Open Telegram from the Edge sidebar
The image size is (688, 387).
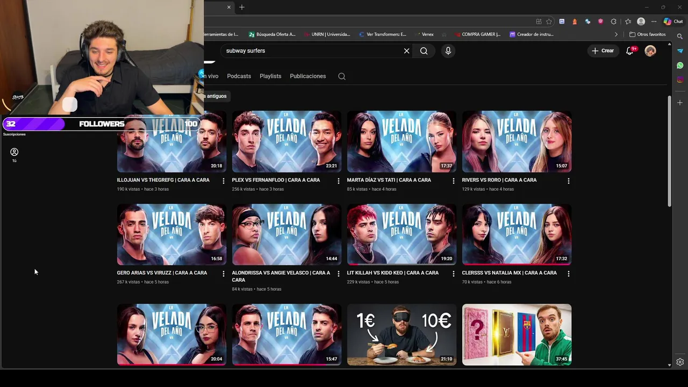680,51
